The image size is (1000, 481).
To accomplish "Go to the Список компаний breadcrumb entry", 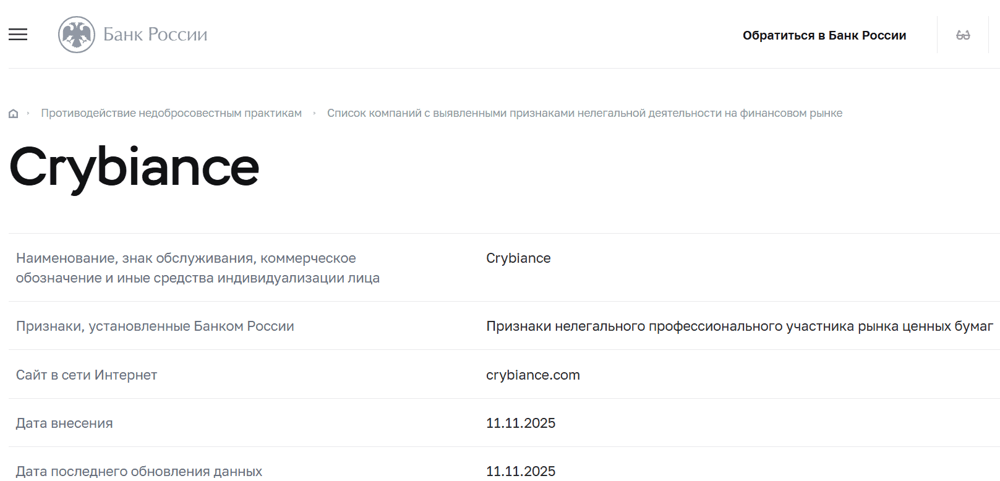I will pos(584,113).
